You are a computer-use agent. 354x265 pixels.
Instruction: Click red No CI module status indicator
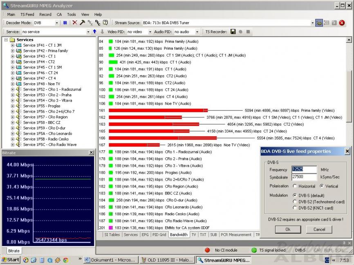[x=207, y=250]
